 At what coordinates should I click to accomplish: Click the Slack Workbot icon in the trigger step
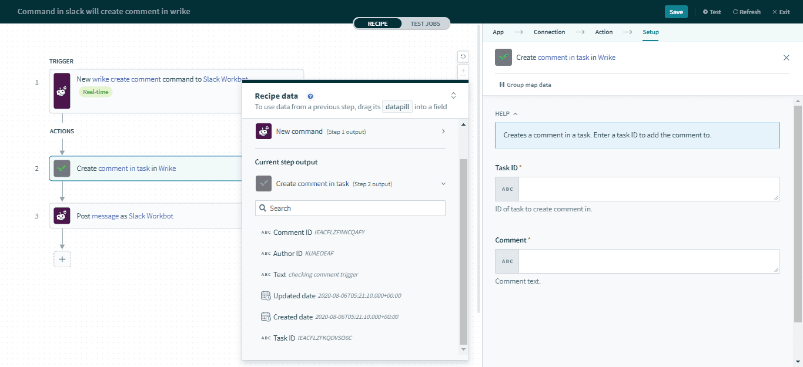pyautogui.click(x=62, y=91)
